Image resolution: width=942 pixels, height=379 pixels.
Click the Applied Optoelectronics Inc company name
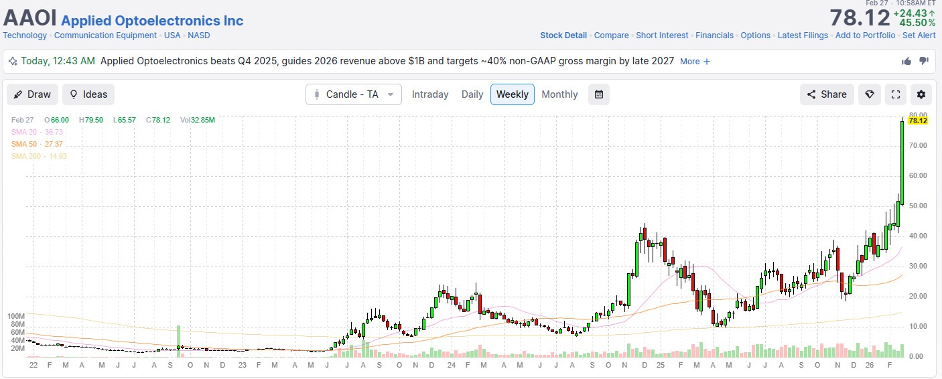[152, 21]
